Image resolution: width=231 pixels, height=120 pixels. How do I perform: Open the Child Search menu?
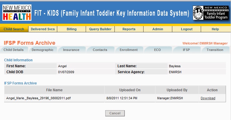coord(14,29)
